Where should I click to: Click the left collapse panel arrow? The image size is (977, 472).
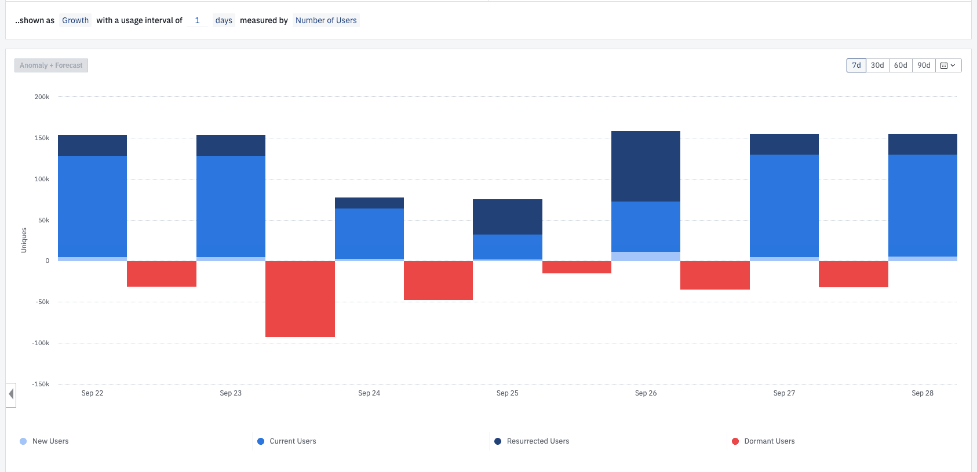click(x=11, y=394)
